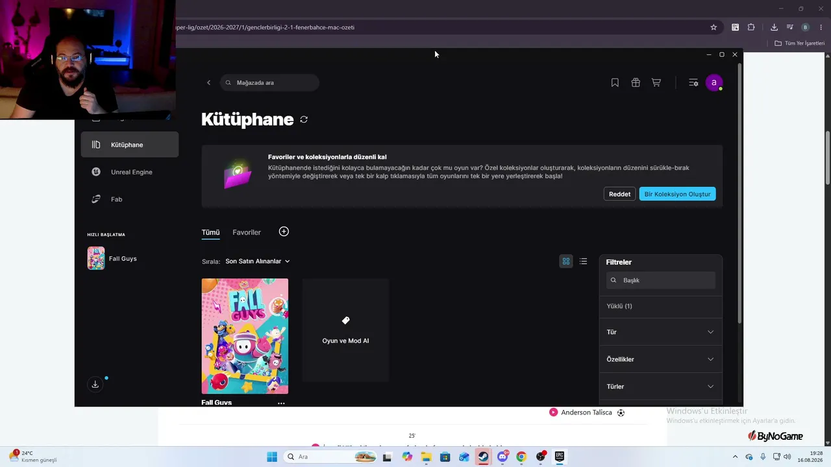Refresh the Kütüphane library
The image size is (831, 467).
coord(304,119)
